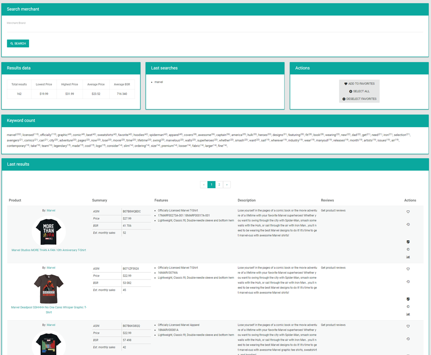The width and height of the screenshot is (431, 355).
Task: Click copyright icon for Deadpool SSHHHH shirt
Action: pyautogui.click(x=408, y=306)
